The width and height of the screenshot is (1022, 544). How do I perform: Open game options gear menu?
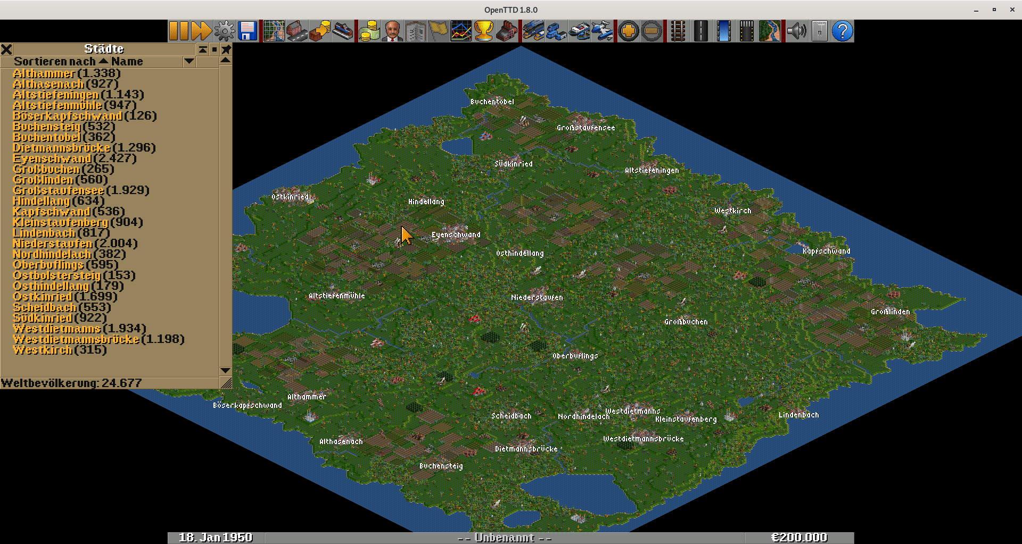225,31
